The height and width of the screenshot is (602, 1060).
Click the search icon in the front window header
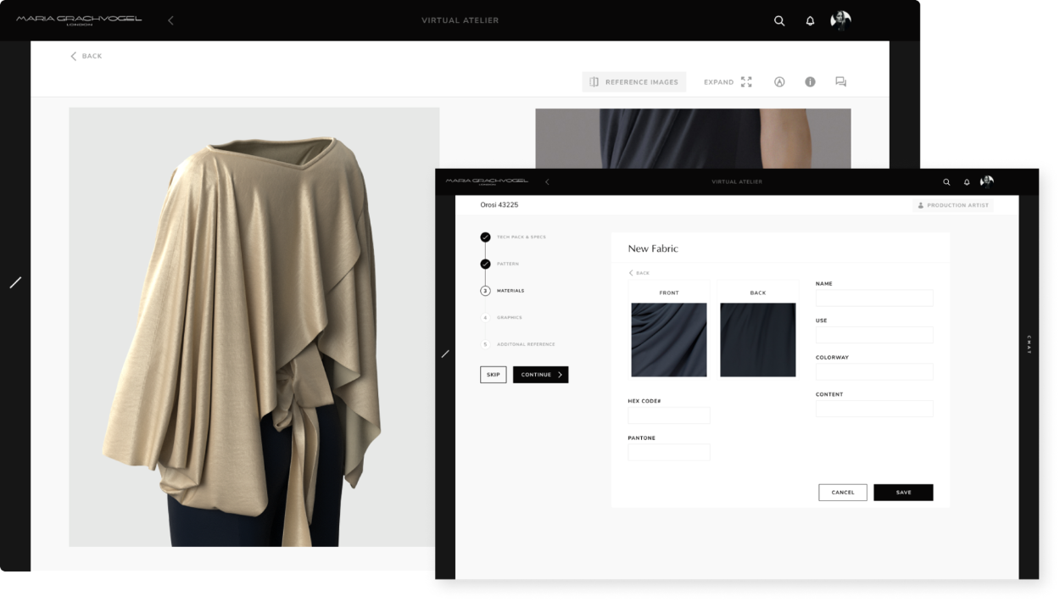[946, 181]
